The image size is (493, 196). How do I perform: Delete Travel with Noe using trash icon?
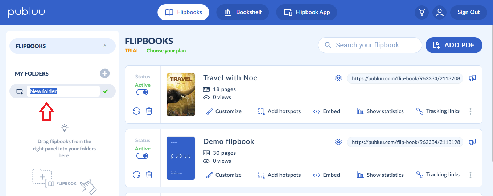(149, 111)
